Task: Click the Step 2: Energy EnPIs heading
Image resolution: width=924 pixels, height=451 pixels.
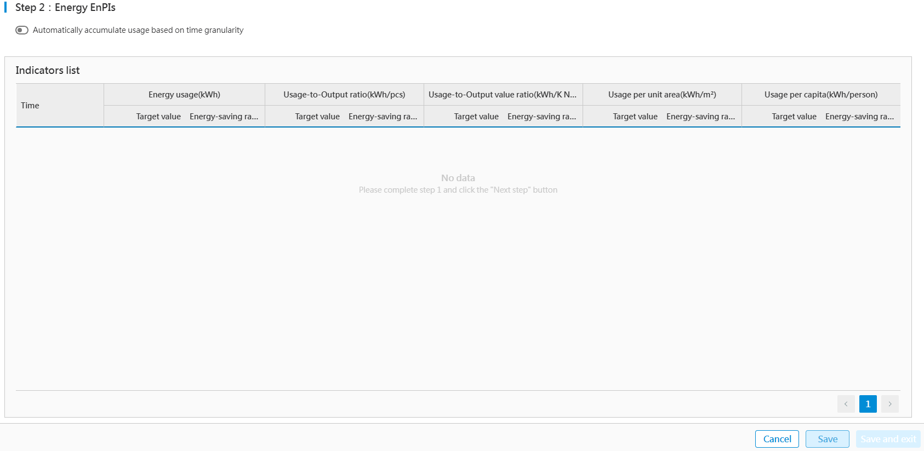Action: point(65,8)
